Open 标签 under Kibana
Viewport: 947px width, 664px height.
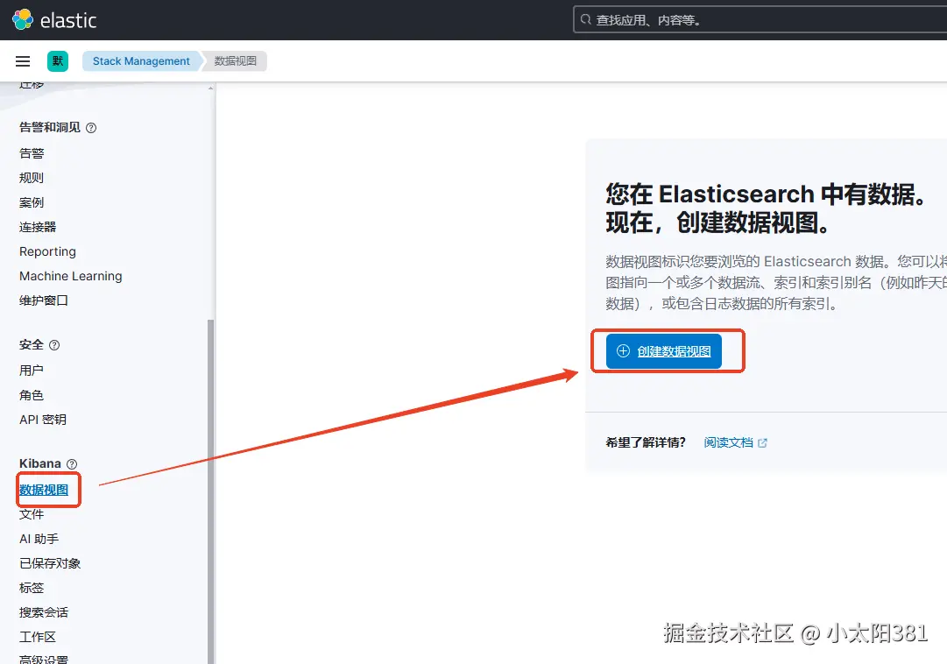click(32, 588)
